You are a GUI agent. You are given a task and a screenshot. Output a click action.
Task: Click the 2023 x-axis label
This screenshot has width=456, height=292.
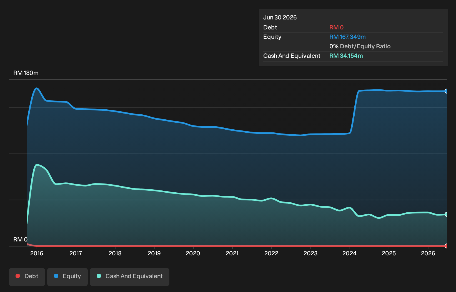click(x=310, y=253)
